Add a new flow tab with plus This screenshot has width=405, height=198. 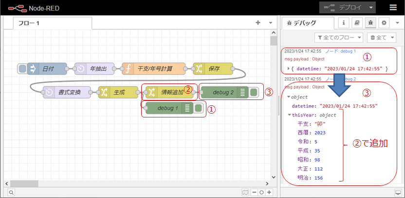(258, 23)
